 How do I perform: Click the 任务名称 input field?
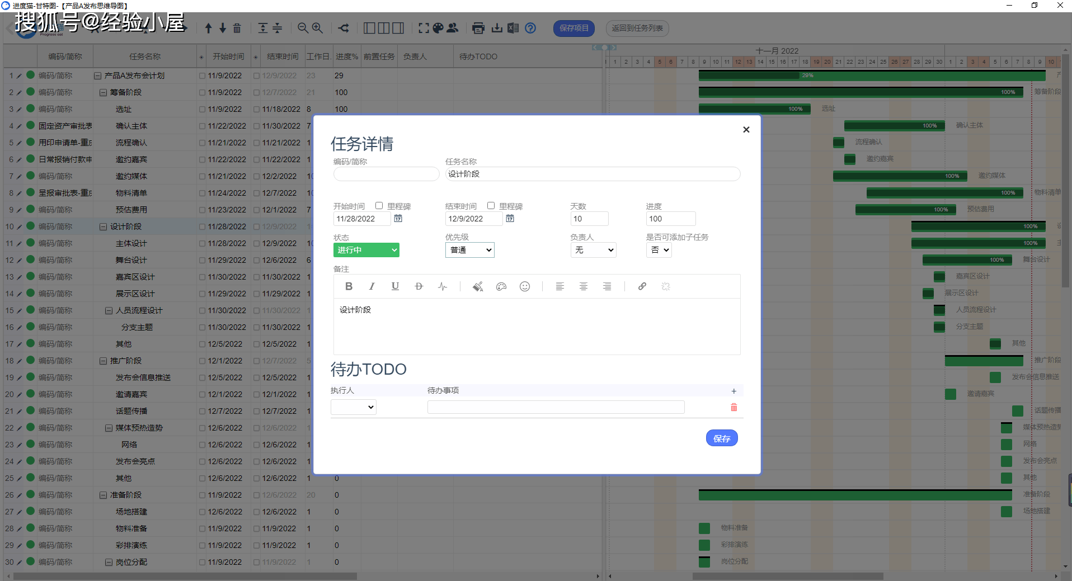[592, 174]
